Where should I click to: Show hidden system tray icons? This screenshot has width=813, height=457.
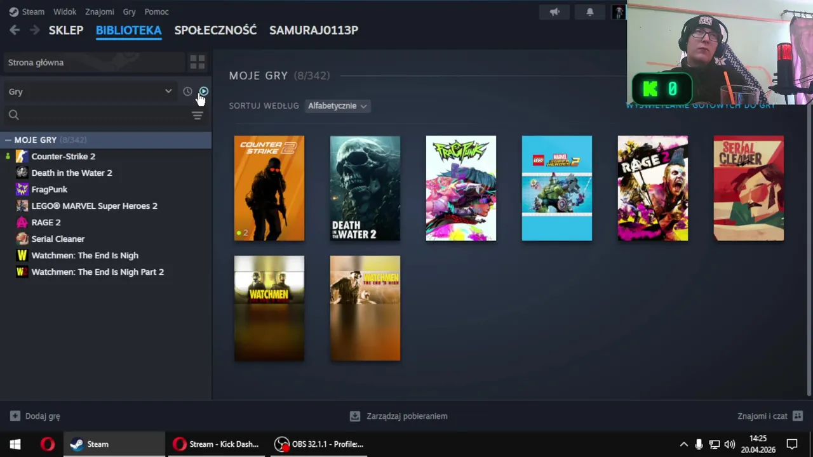click(x=683, y=444)
